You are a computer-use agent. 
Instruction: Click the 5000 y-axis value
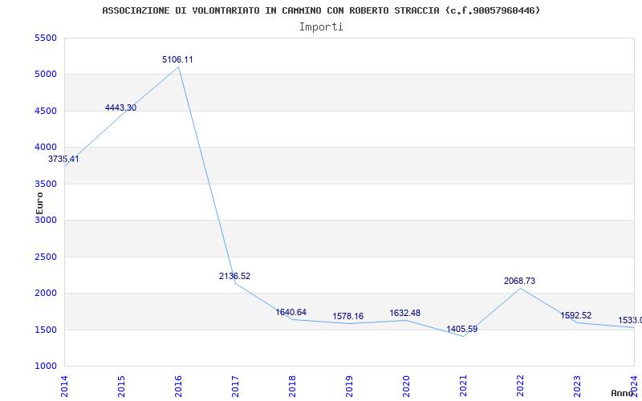click(46, 75)
